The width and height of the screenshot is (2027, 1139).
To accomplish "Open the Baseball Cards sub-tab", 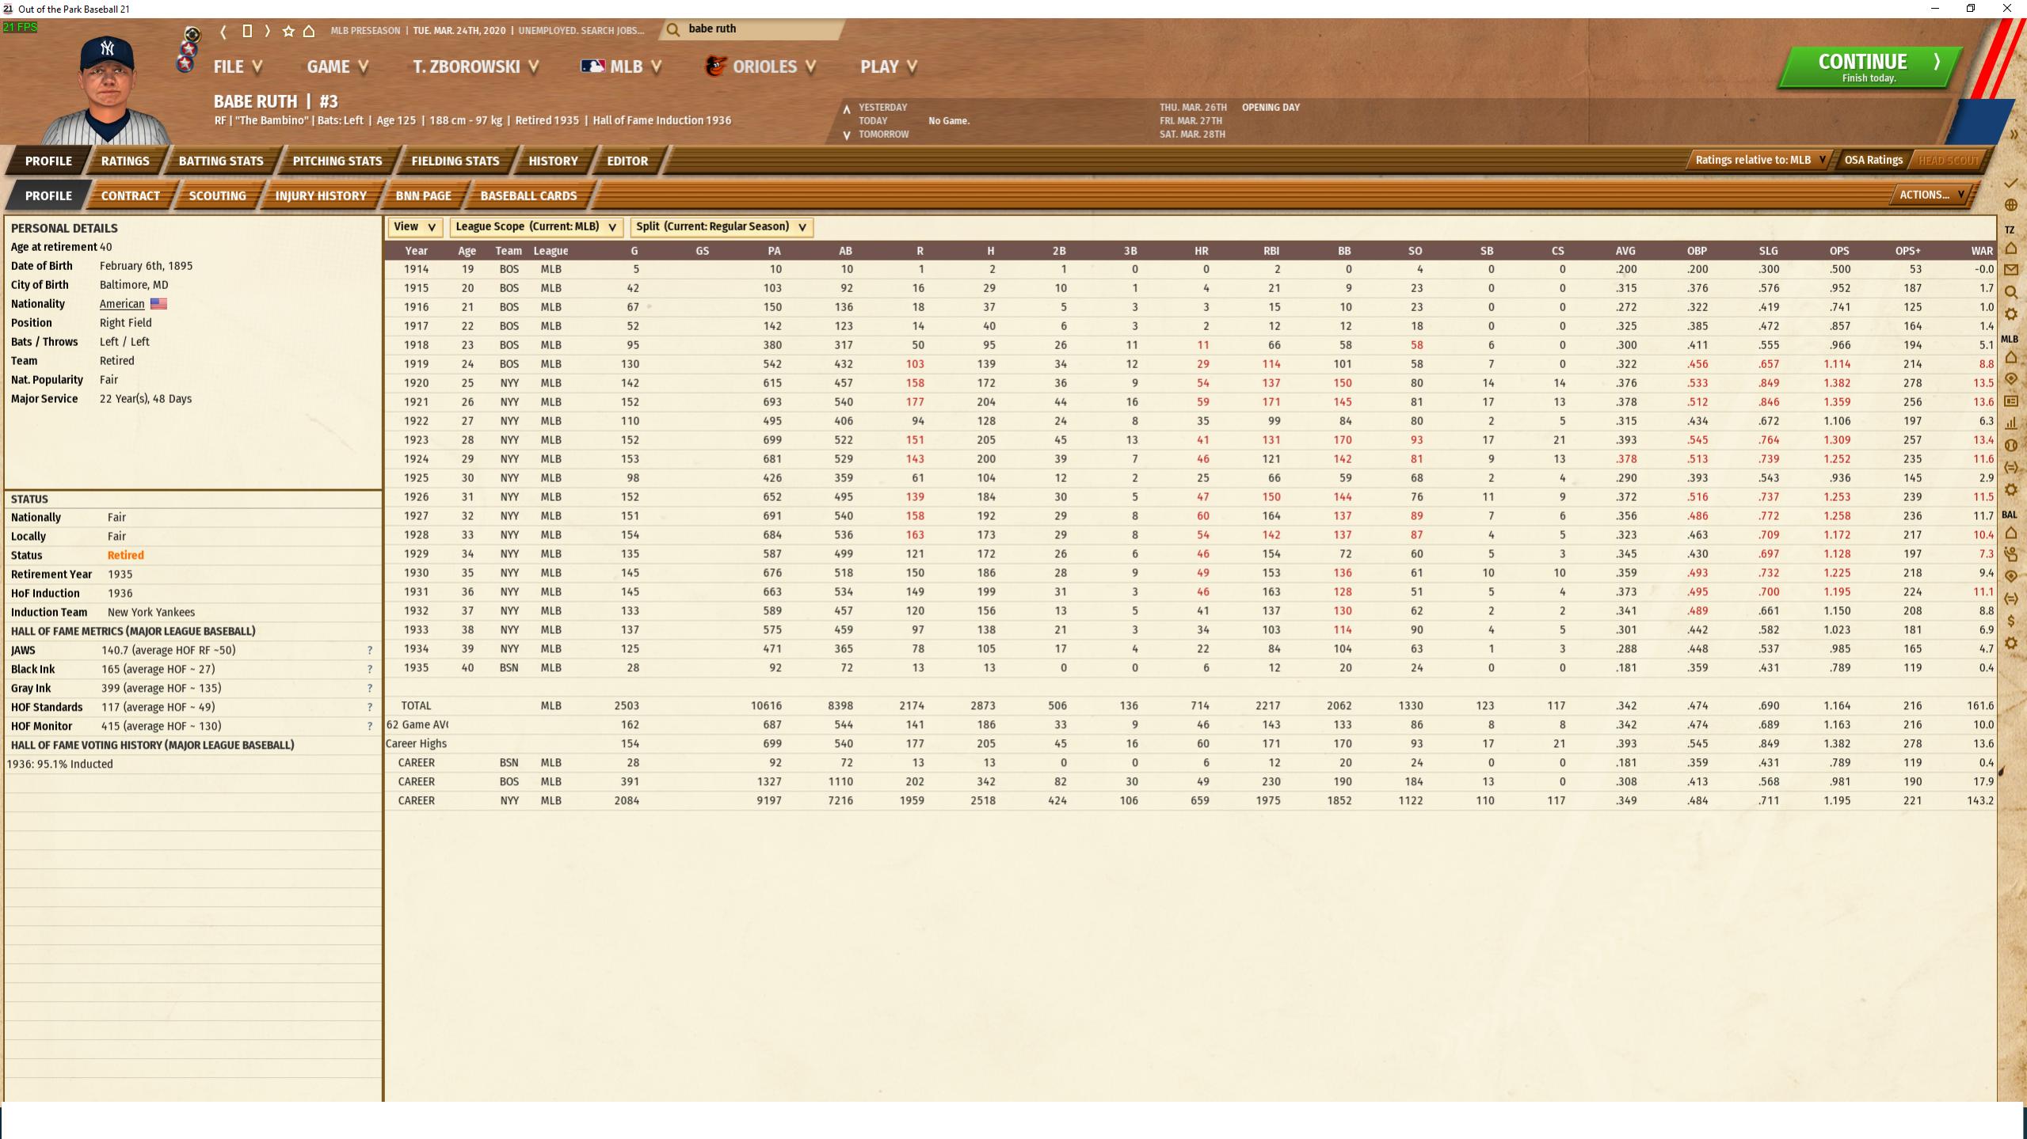I will 528,196.
